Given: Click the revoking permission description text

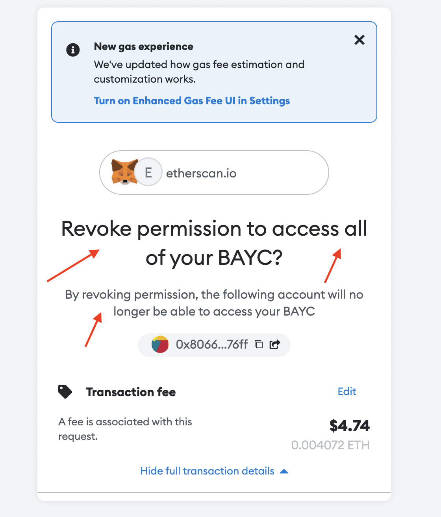Looking at the screenshot, I should click(214, 303).
